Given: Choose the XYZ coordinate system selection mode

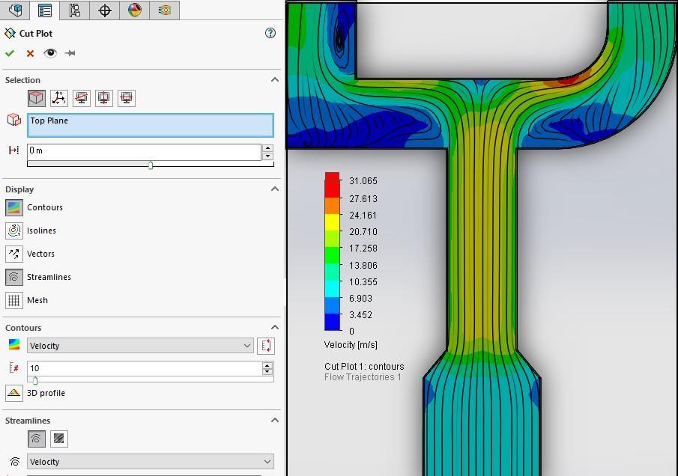Looking at the screenshot, I should point(58,98).
